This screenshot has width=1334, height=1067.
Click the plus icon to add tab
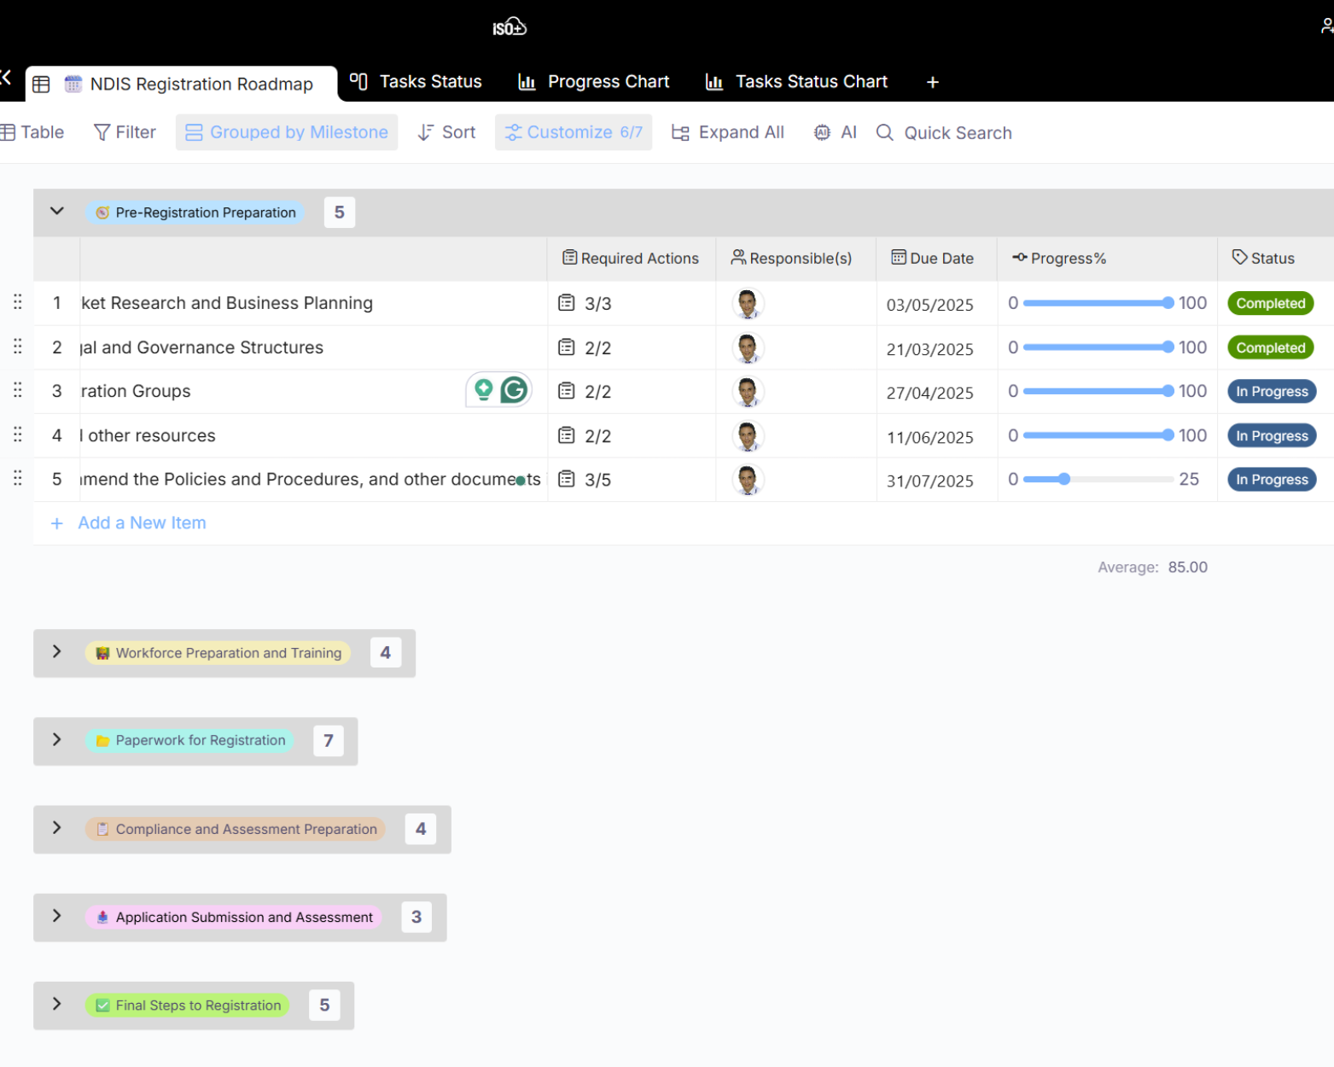point(932,82)
